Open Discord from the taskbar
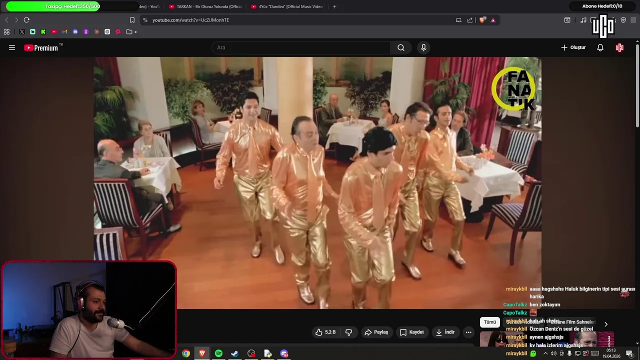Viewport: 640px width, 360px height. pos(284,353)
